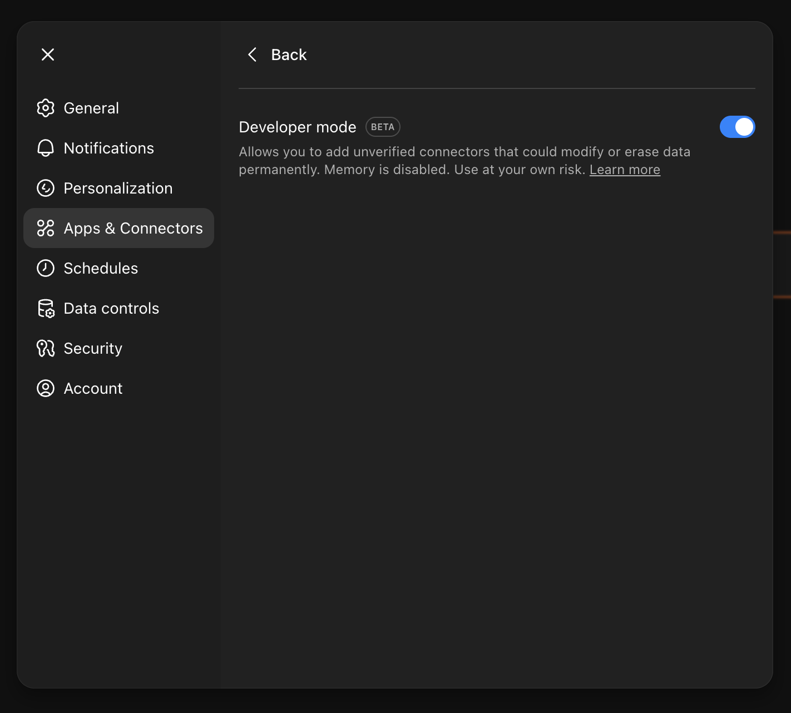Viewport: 791px width, 713px height.
Task: Click the BETA badge
Action: tap(383, 127)
